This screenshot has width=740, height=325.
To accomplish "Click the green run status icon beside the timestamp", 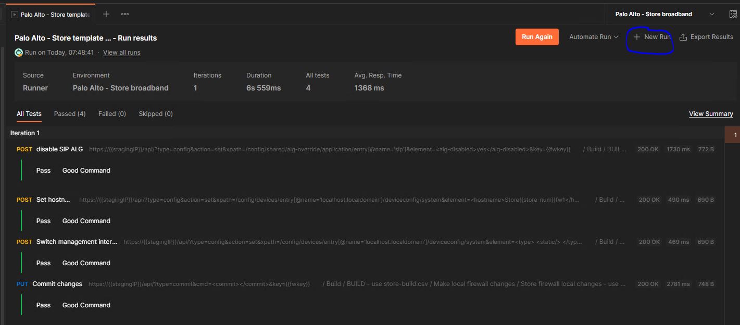I will [17, 52].
